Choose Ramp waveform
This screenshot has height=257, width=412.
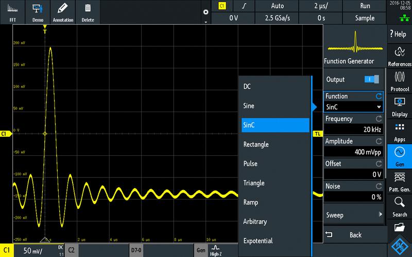[276, 202]
